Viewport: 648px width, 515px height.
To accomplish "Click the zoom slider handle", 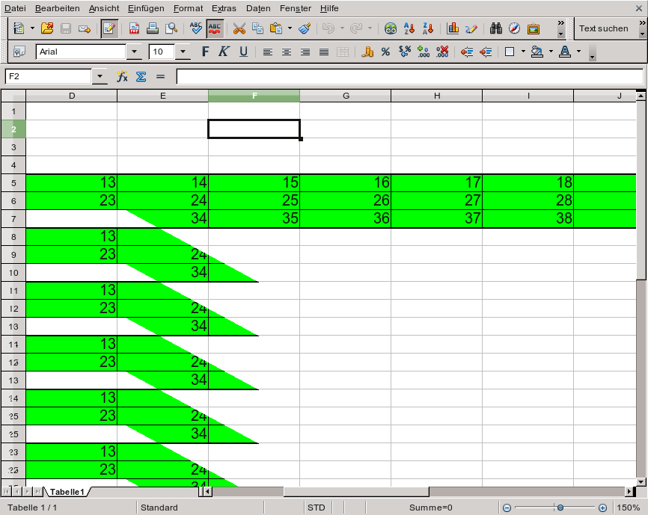I will tap(556, 508).
